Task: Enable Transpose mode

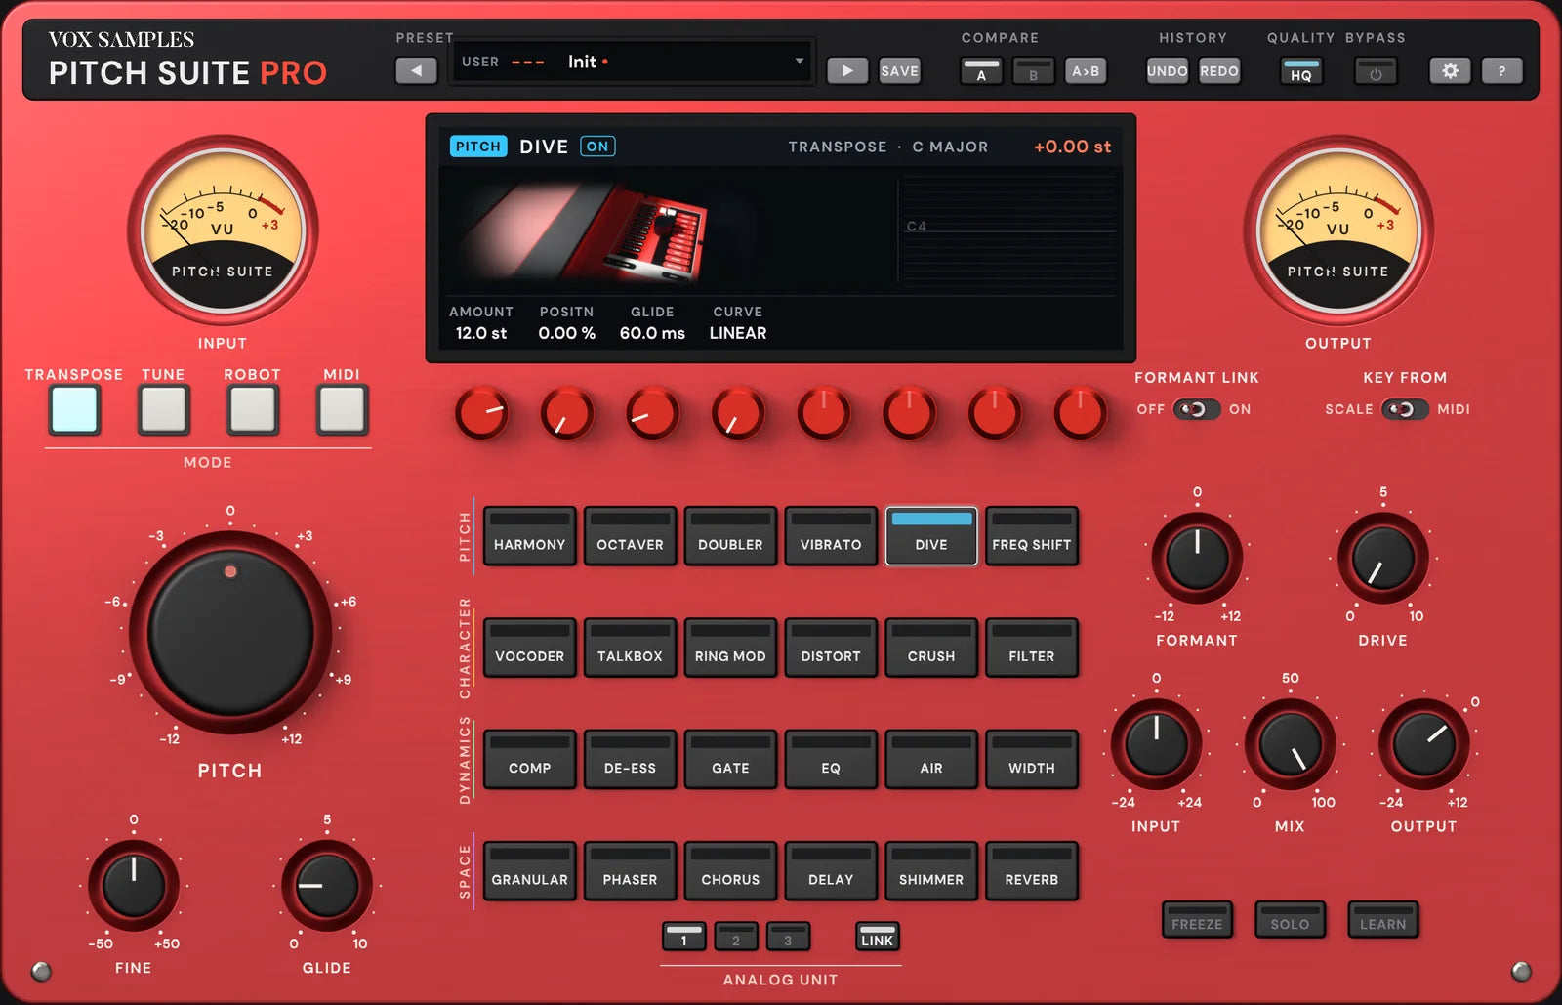Action: point(75,409)
